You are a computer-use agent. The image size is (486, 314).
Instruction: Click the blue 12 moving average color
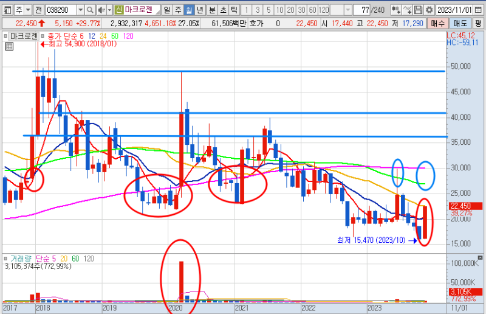[x=92, y=36]
